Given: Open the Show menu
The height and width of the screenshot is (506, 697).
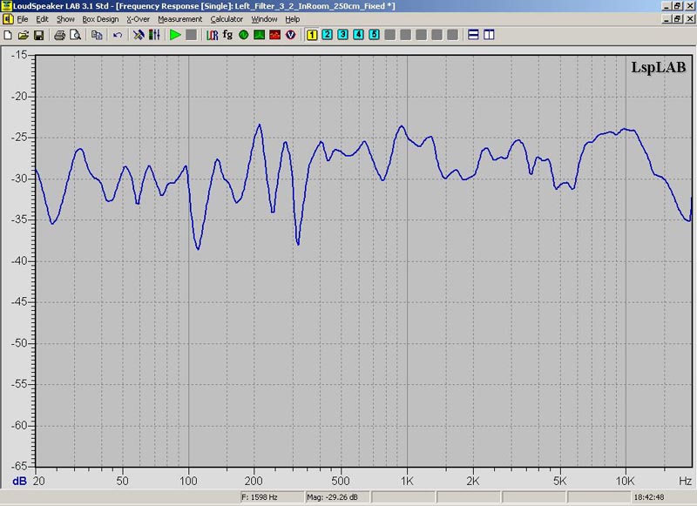Looking at the screenshot, I should (x=65, y=19).
